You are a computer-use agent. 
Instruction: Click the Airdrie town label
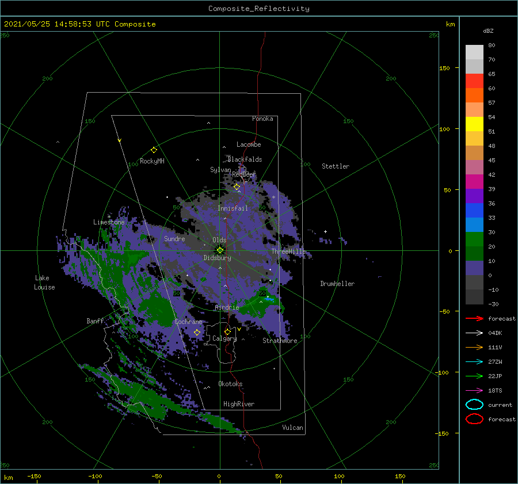(x=227, y=307)
